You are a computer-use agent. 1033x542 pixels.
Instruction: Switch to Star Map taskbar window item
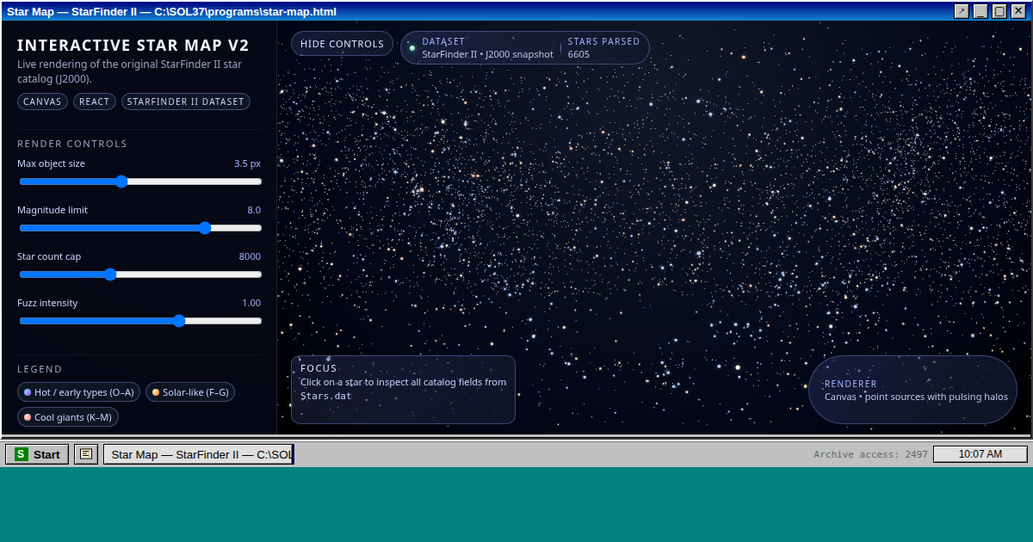(x=198, y=454)
